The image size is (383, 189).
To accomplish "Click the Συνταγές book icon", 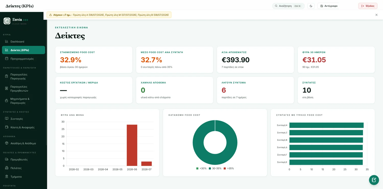I will click(7, 119).
